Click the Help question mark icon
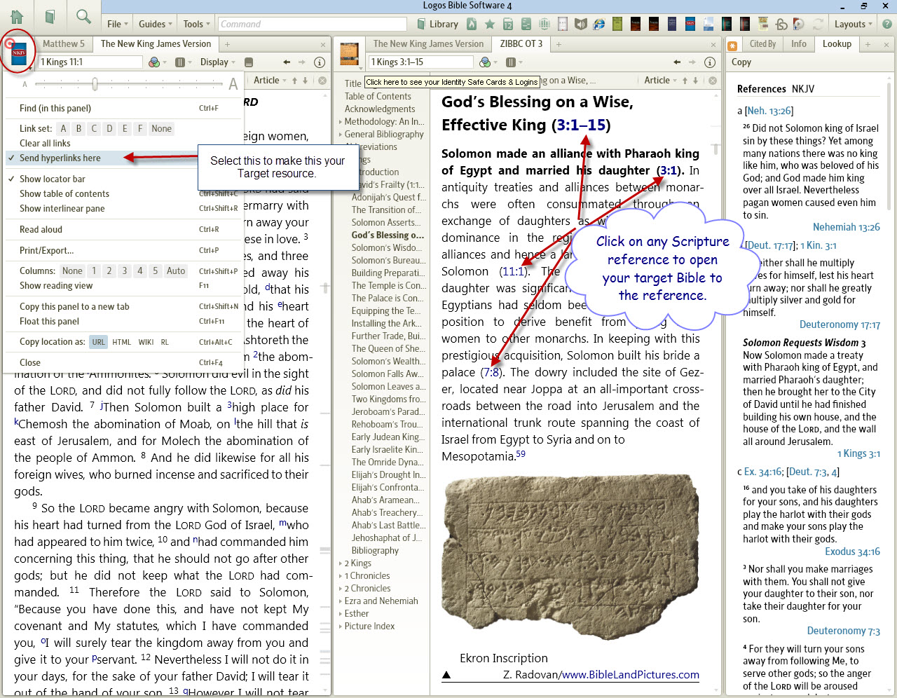Image resolution: width=897 pixels, height=698 pixels. 886,24
